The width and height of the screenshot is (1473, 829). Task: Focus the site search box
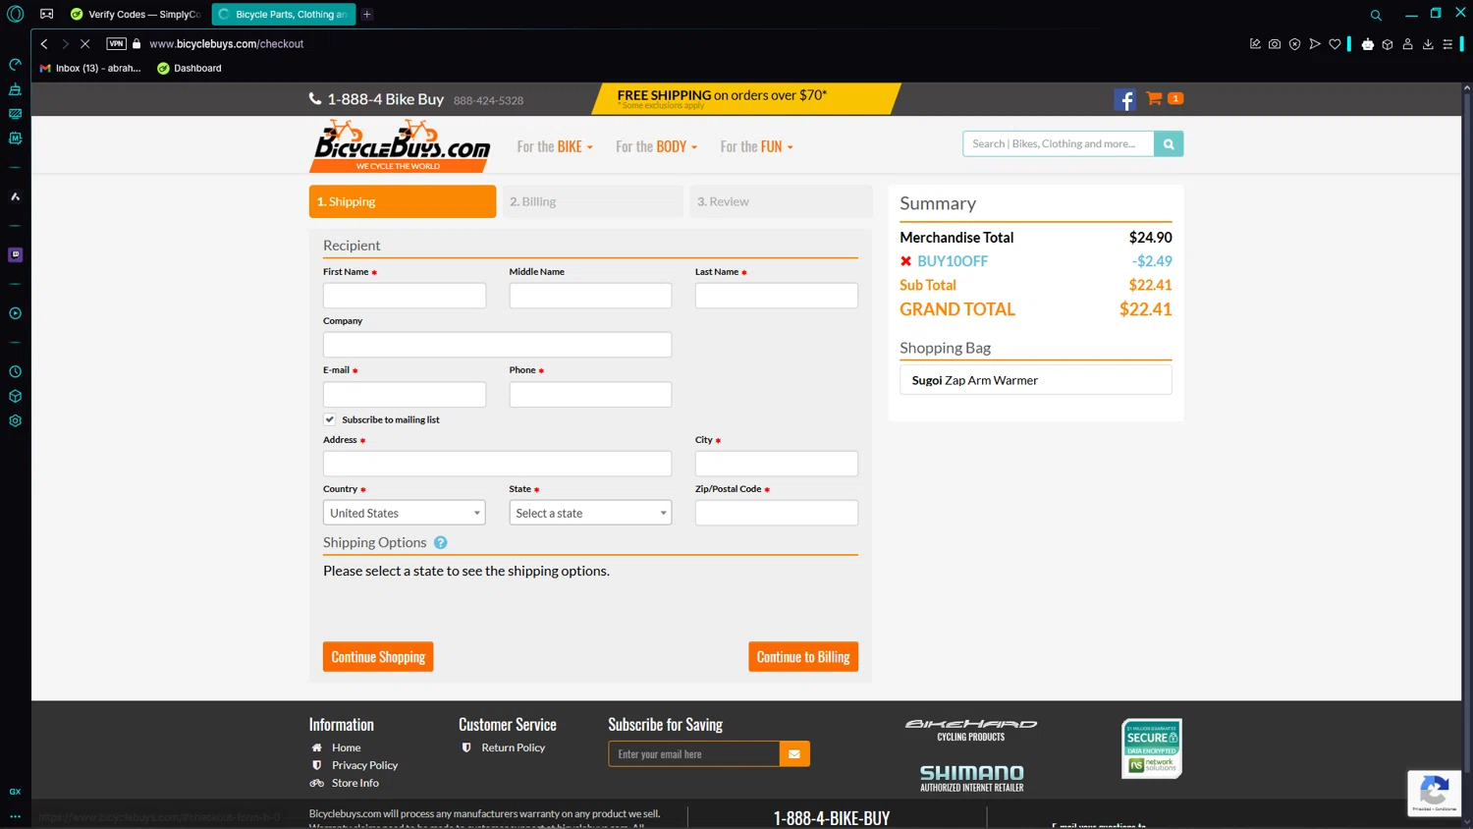click(x=1059, y=144)
